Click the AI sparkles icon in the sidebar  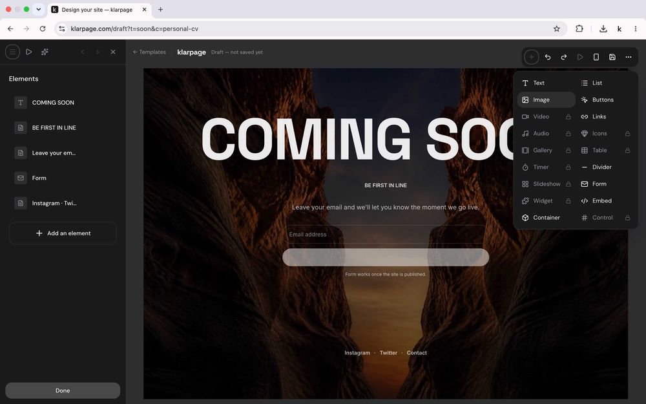pyautogui.click(x=45, y=52)
